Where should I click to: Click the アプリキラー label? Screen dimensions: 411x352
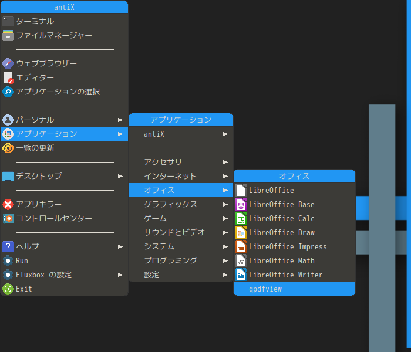pos(39,204)
